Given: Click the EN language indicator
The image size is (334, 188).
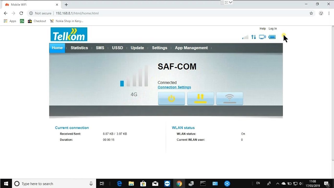Looking at the screenshot, I should (x=258, y=183).
